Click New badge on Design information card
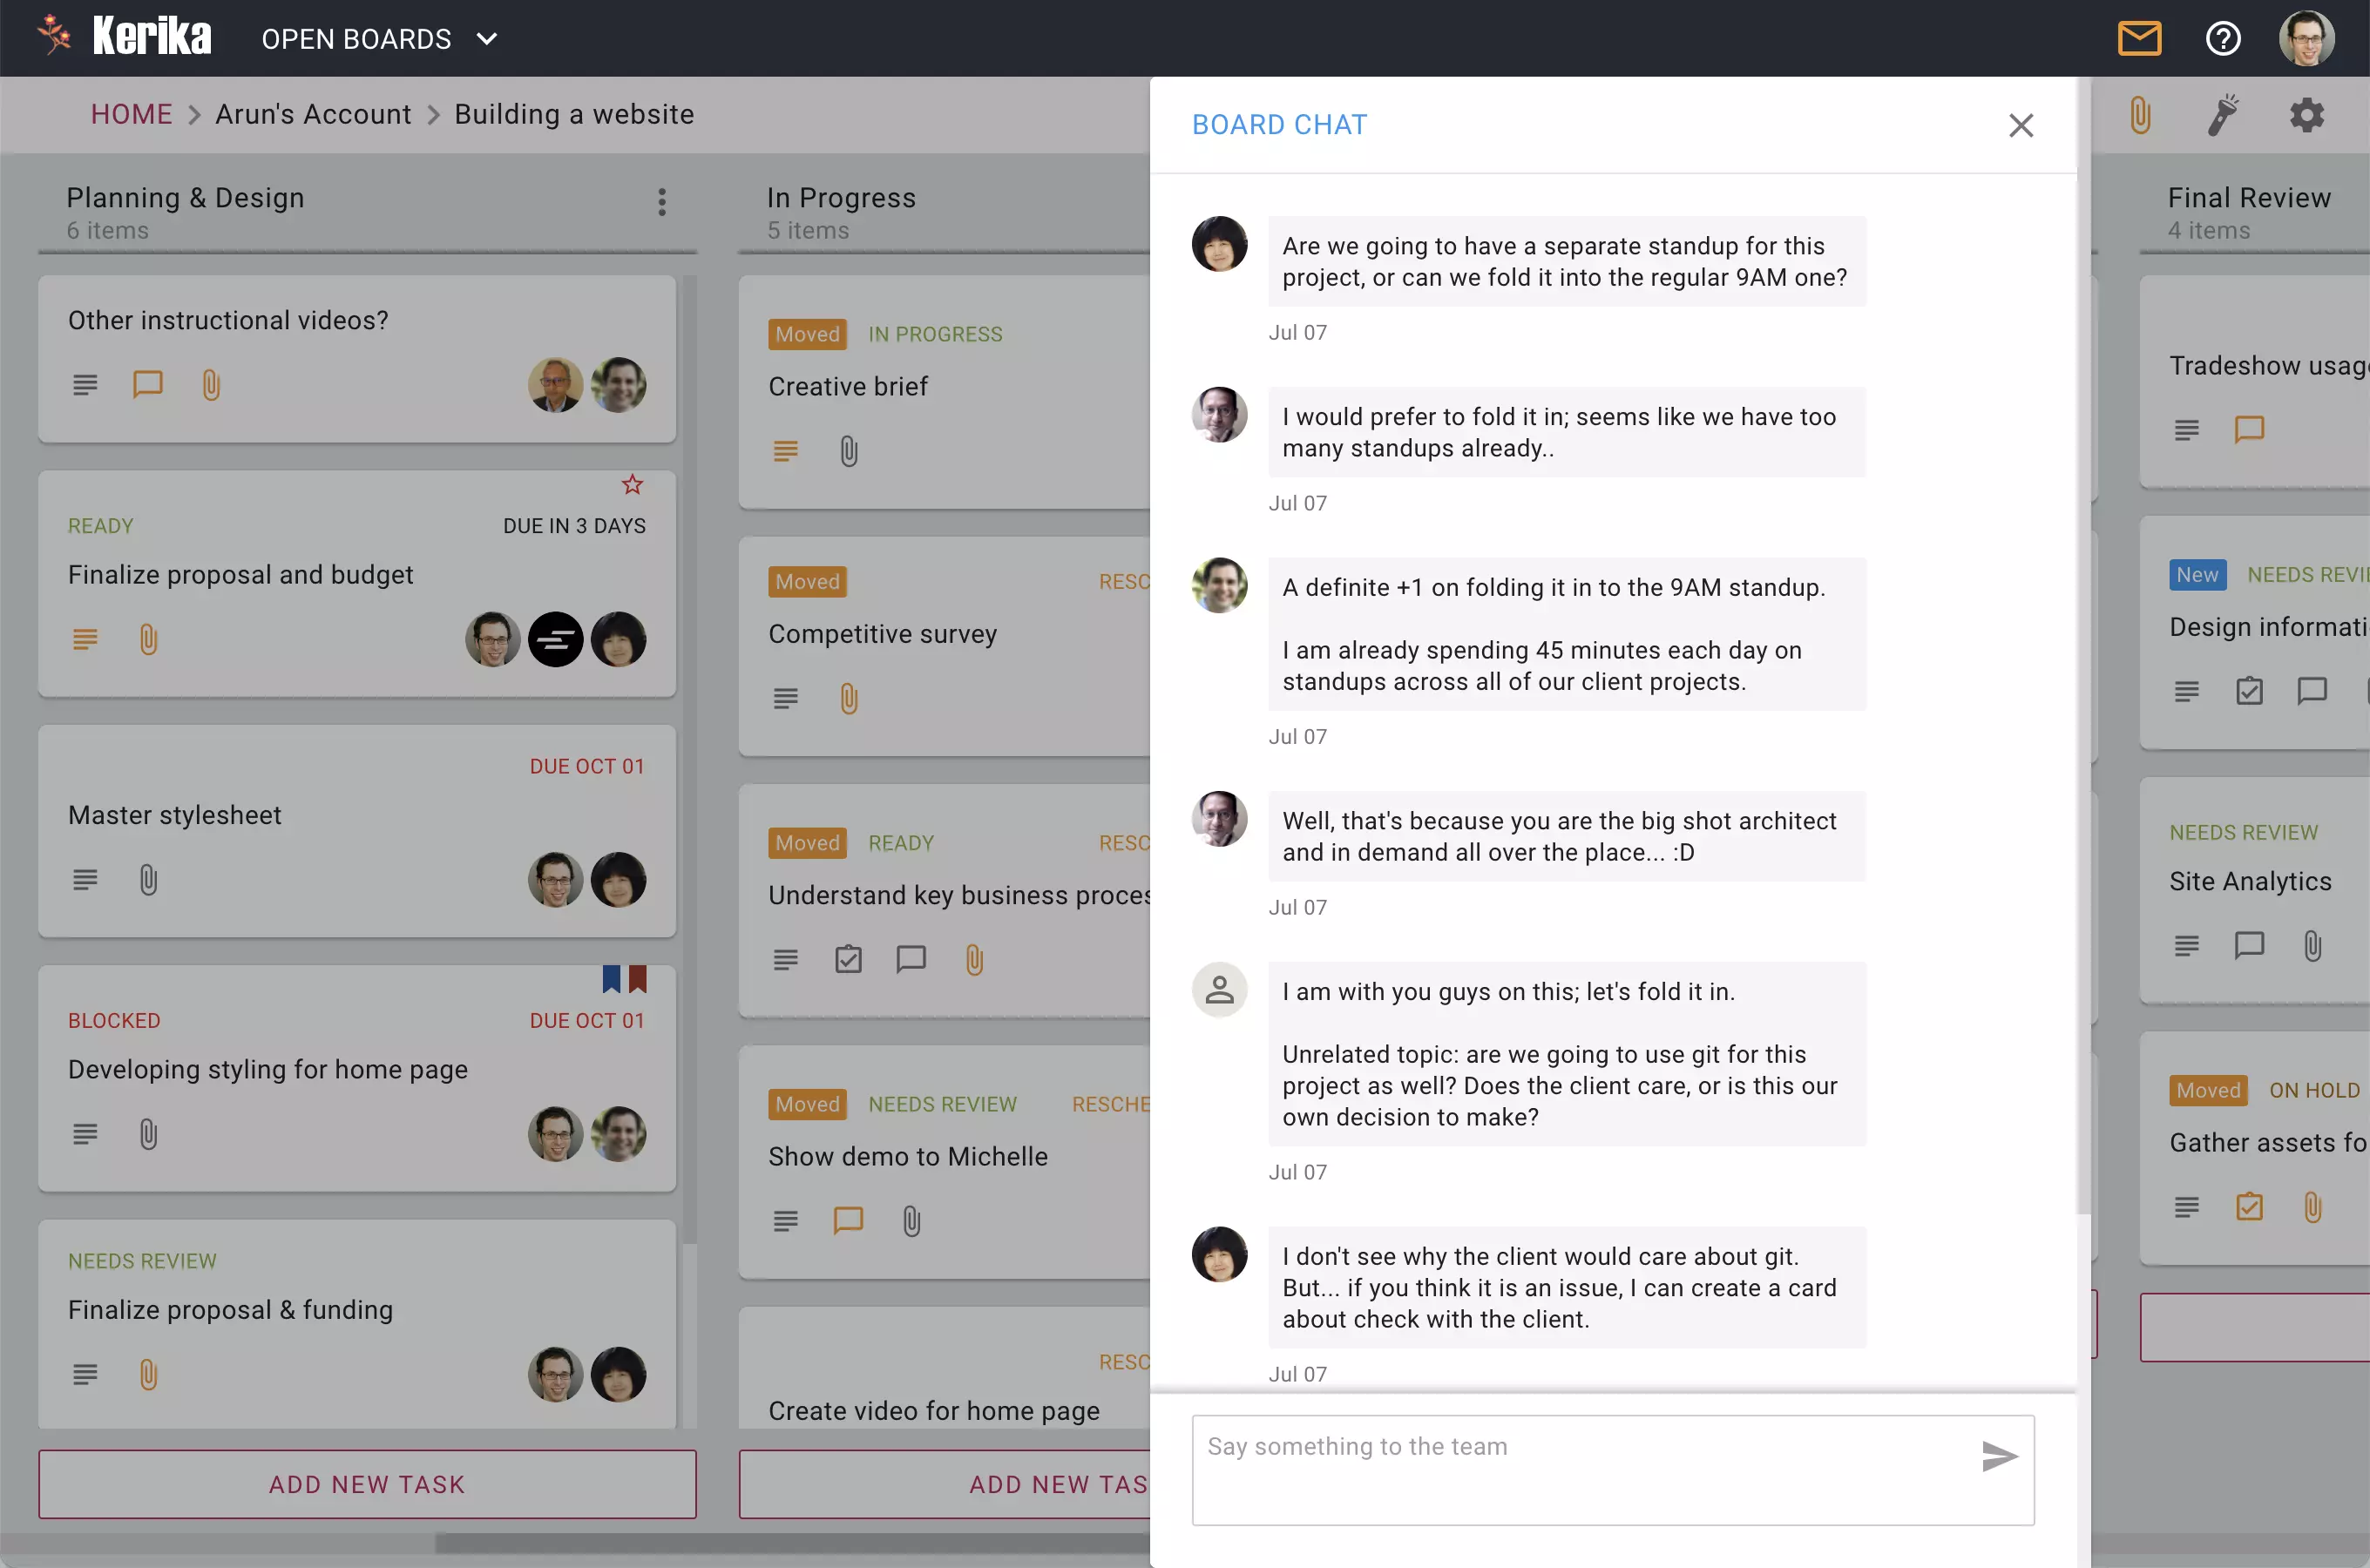2370x1568 pixels. (x=2197, y=575)
